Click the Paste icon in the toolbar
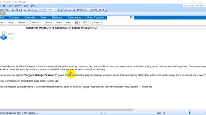This screenshot has height=115, width=206. coord(32,10)
